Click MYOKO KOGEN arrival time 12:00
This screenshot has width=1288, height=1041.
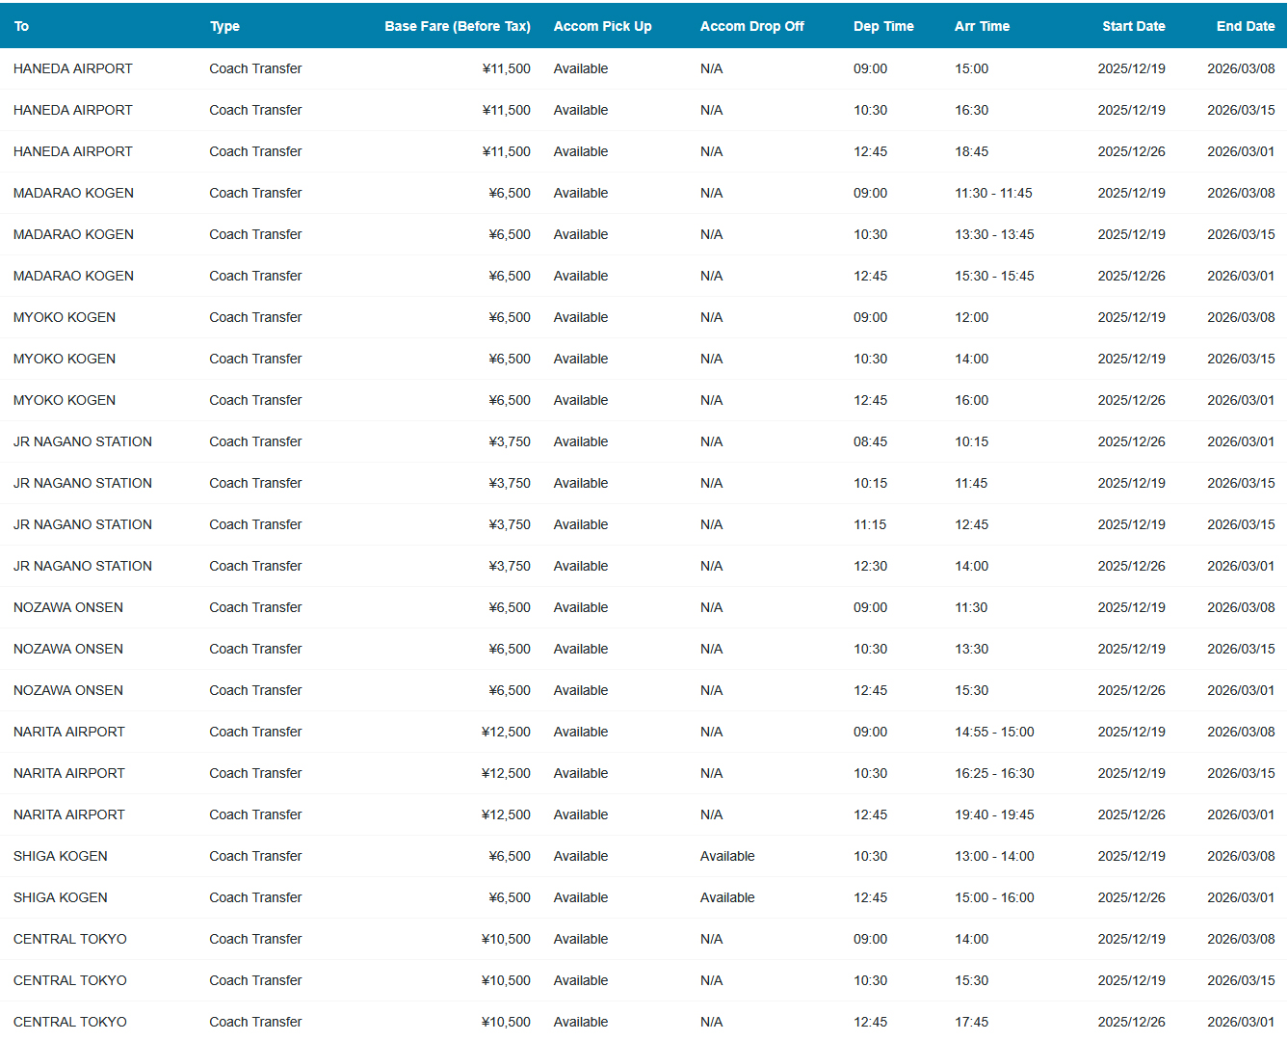click(x=971, y=317)
